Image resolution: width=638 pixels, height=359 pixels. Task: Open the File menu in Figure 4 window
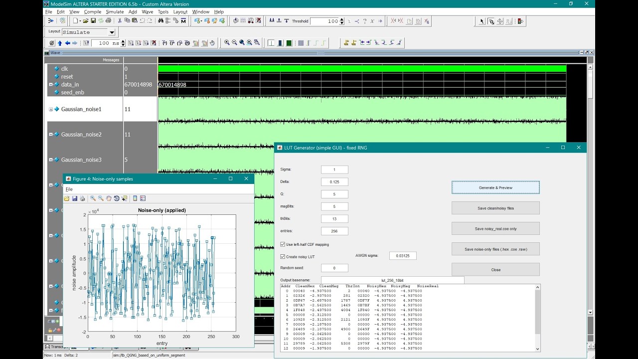pyautogui.click(x=69, y=189)
